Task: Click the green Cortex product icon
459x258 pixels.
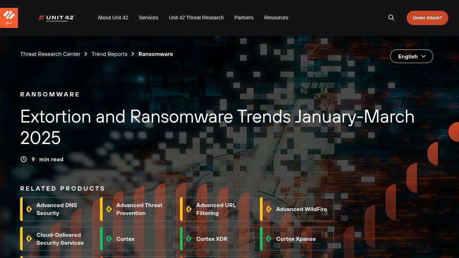Action: (109, 239)
